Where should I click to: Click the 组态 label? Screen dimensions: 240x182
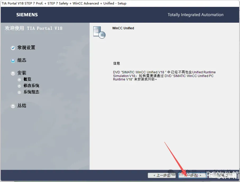[x=22, y=60]
